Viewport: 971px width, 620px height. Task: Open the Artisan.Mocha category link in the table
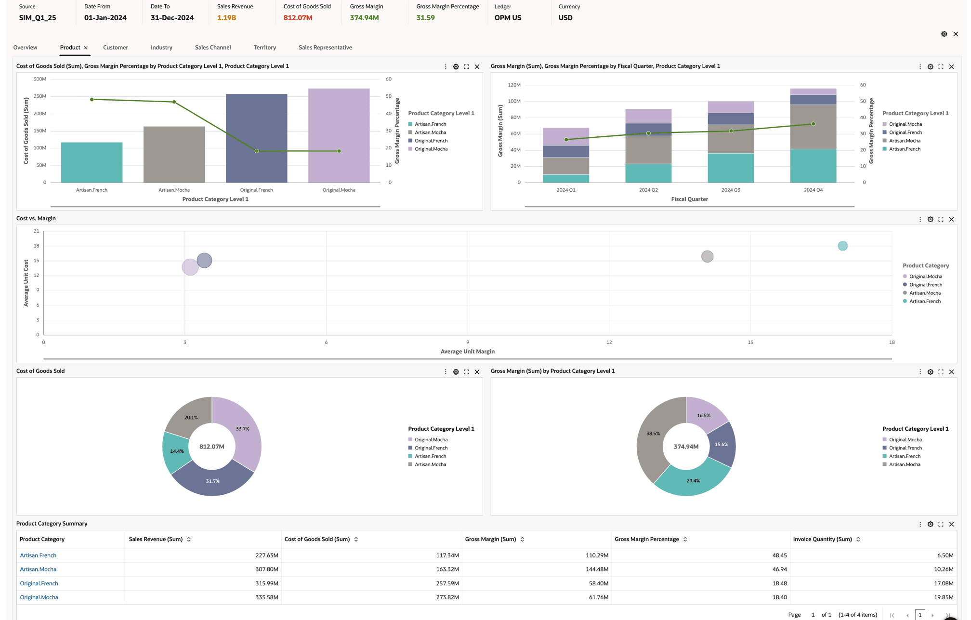click(x=38, y=569)
